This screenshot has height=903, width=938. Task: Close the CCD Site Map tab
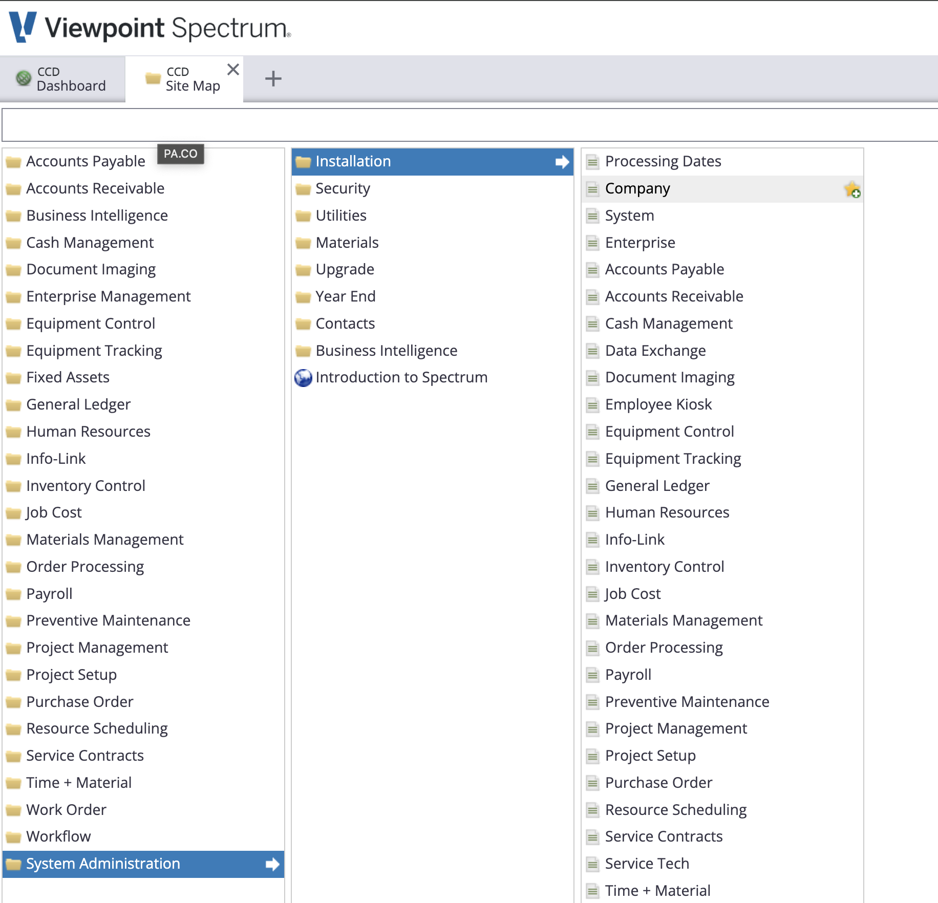point(233,69)
